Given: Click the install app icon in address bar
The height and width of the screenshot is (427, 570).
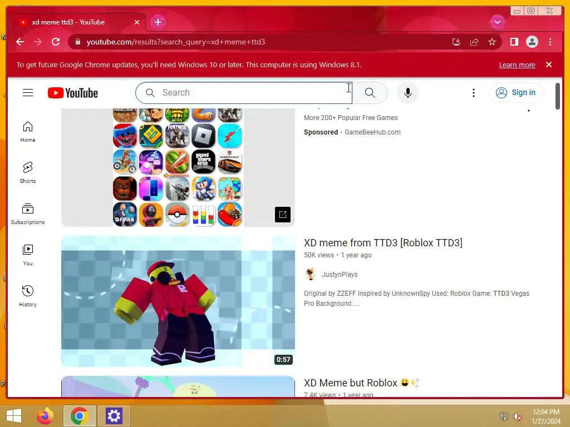Looking at the screenshot, I should tap(456, 42).
